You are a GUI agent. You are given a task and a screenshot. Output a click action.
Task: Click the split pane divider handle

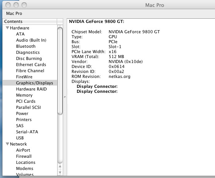click(65, 97)
